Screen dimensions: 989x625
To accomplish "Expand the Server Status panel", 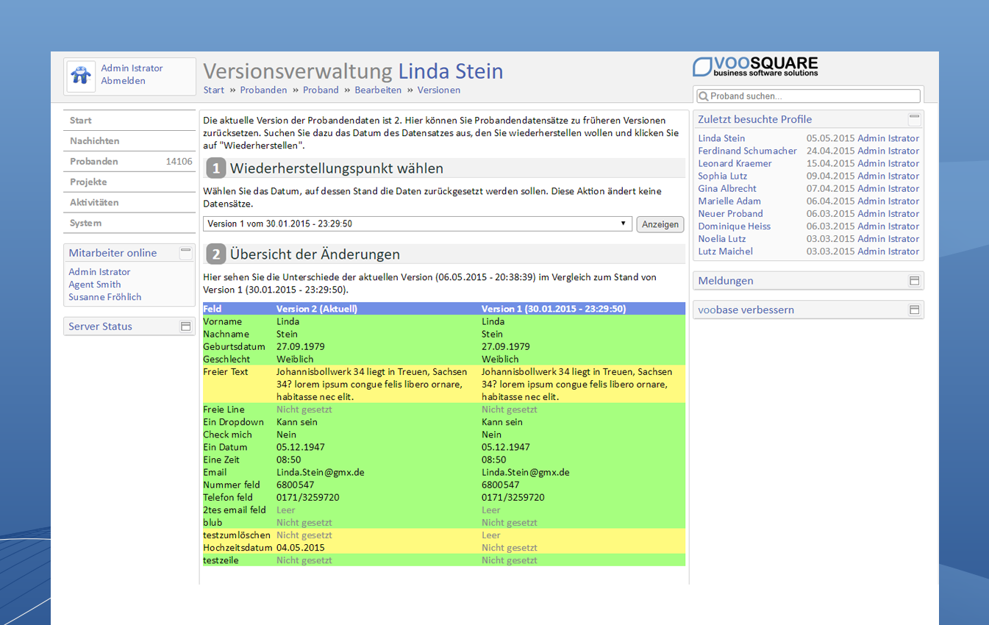I will click(186, 326).
